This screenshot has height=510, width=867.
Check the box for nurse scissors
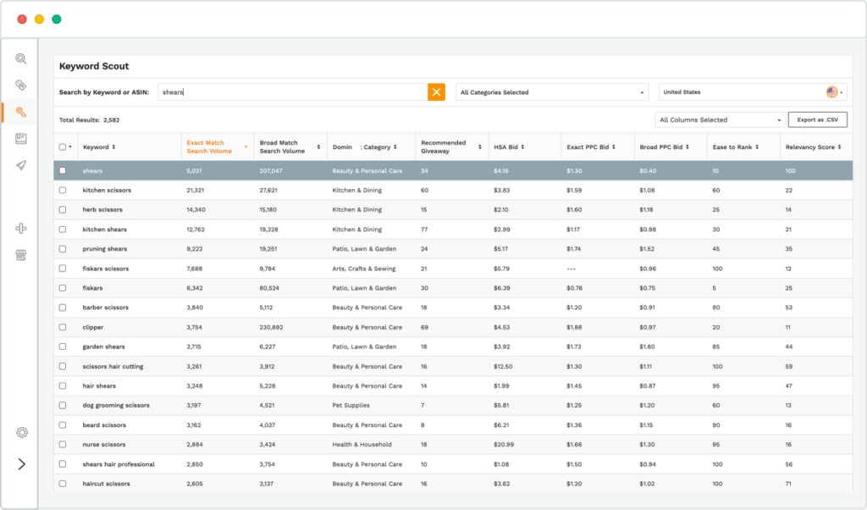tap(63, 445)
